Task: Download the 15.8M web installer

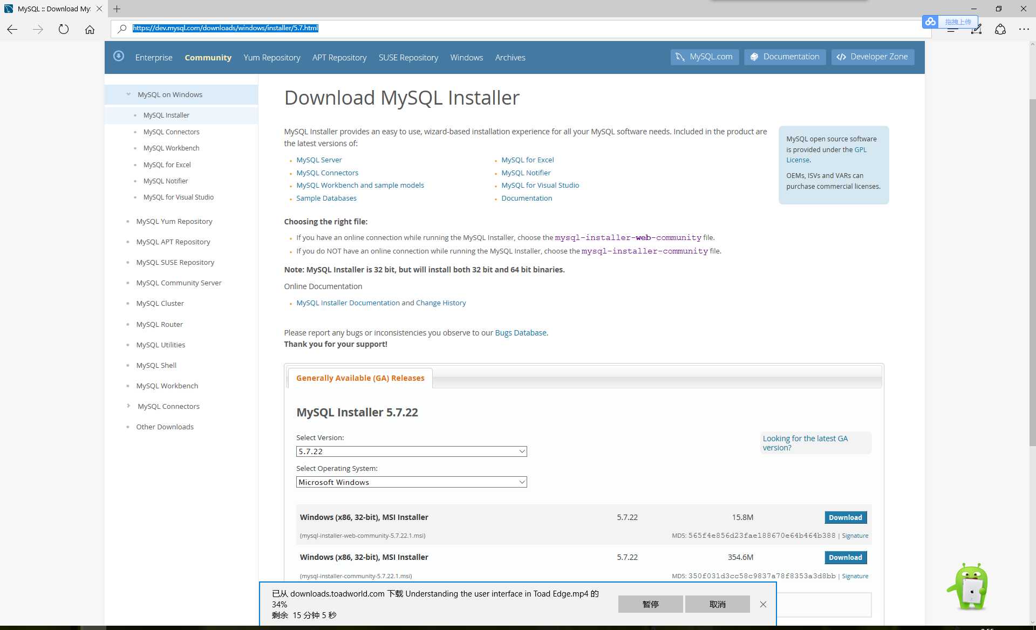Action: [846, 517]
